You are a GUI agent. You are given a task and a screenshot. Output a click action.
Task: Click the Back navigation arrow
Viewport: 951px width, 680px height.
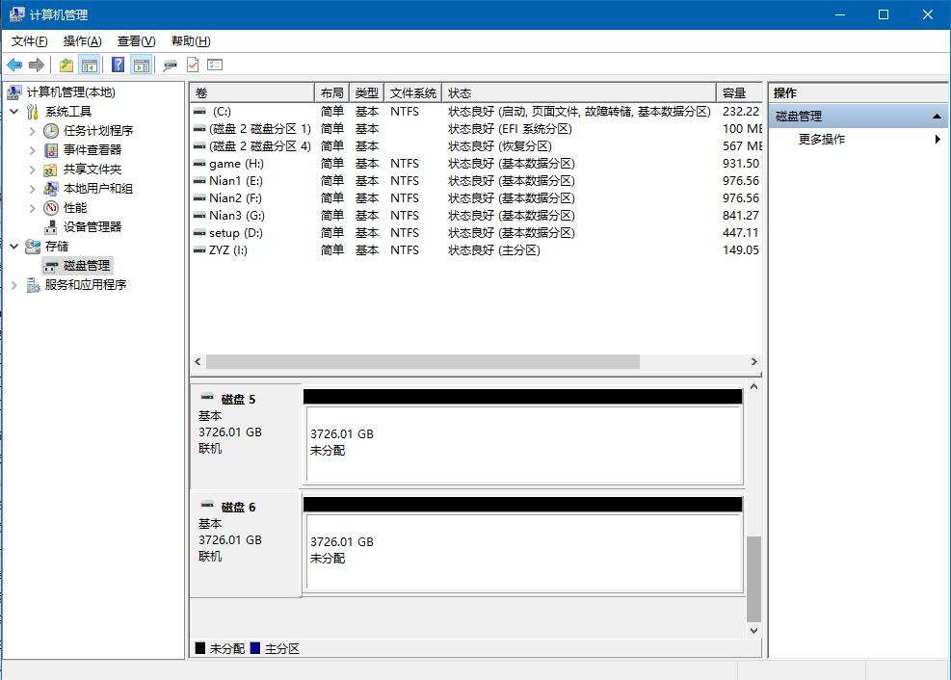pyautogui.click(x=14, y=65)
